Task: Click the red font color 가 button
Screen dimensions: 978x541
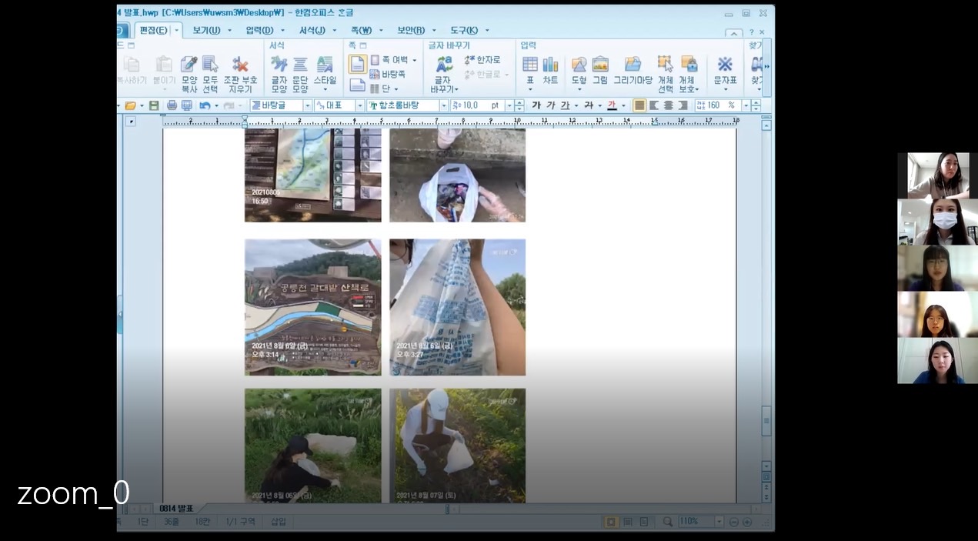Action: coord(612,105)
